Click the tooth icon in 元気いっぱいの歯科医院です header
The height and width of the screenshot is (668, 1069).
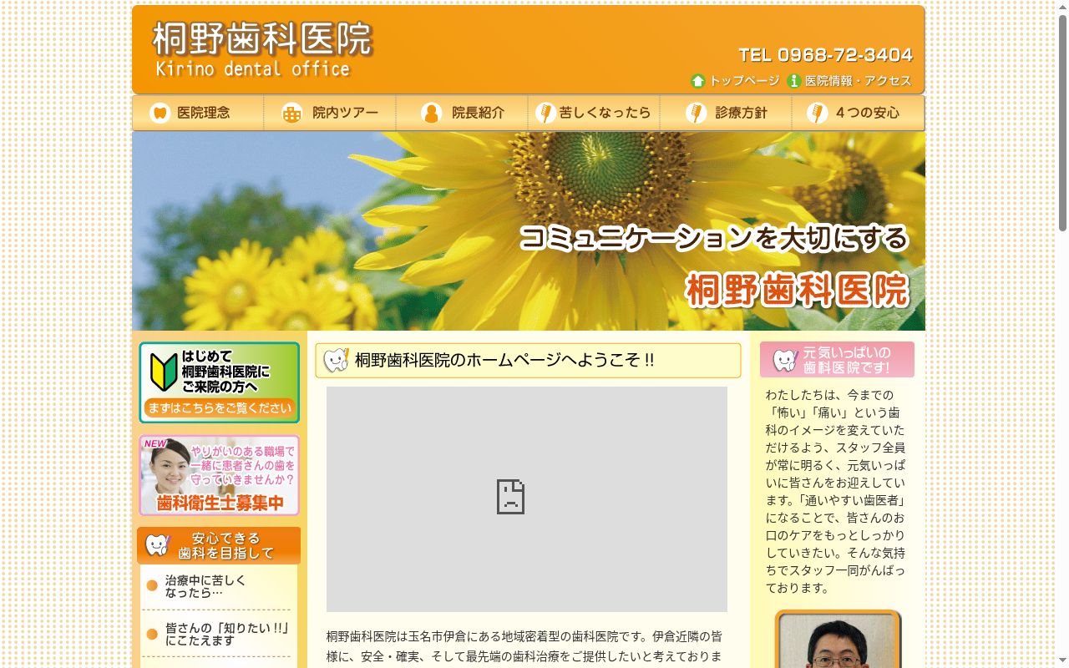[785, 360]
